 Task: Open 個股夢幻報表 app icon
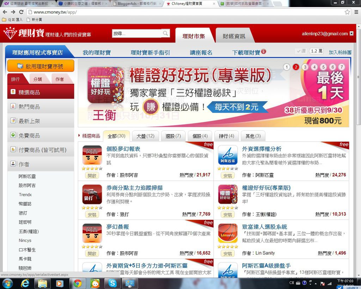point(92,155)
